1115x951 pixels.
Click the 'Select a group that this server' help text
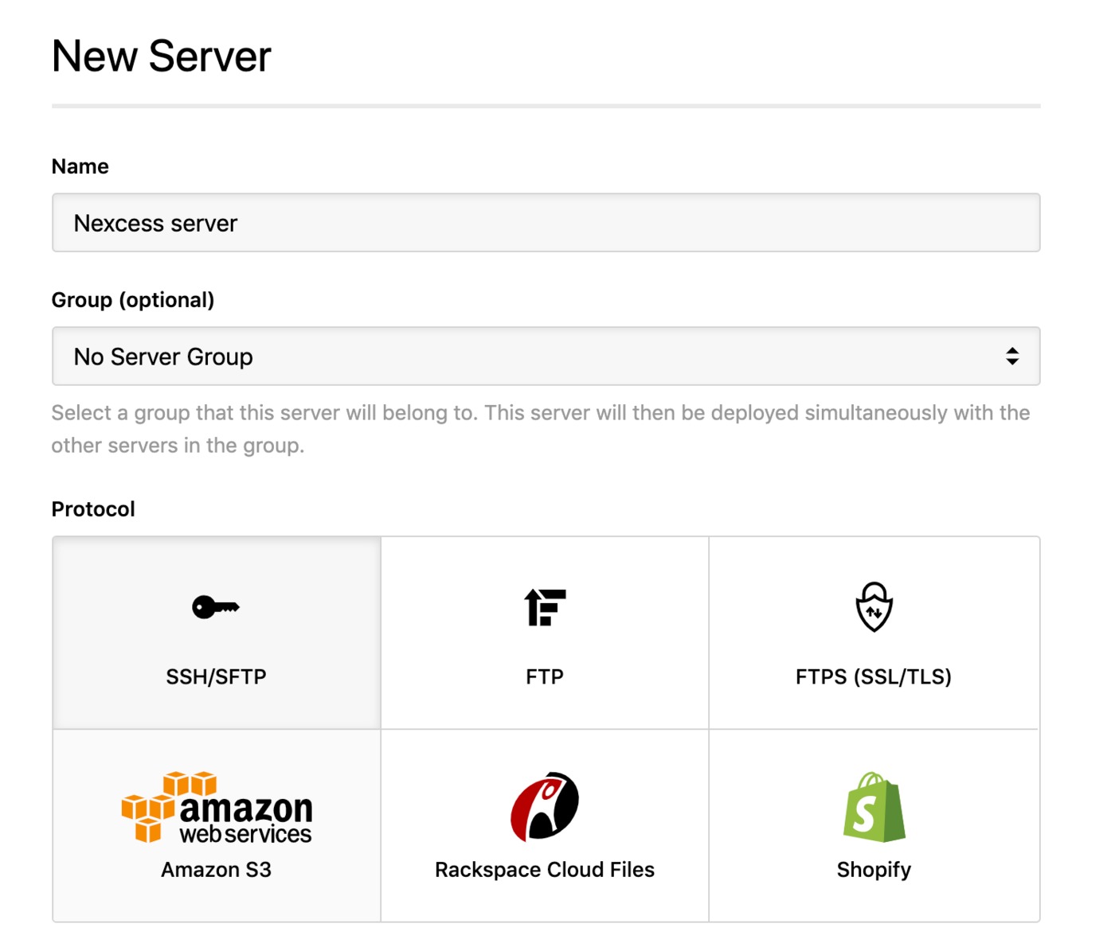coord(541,429)
